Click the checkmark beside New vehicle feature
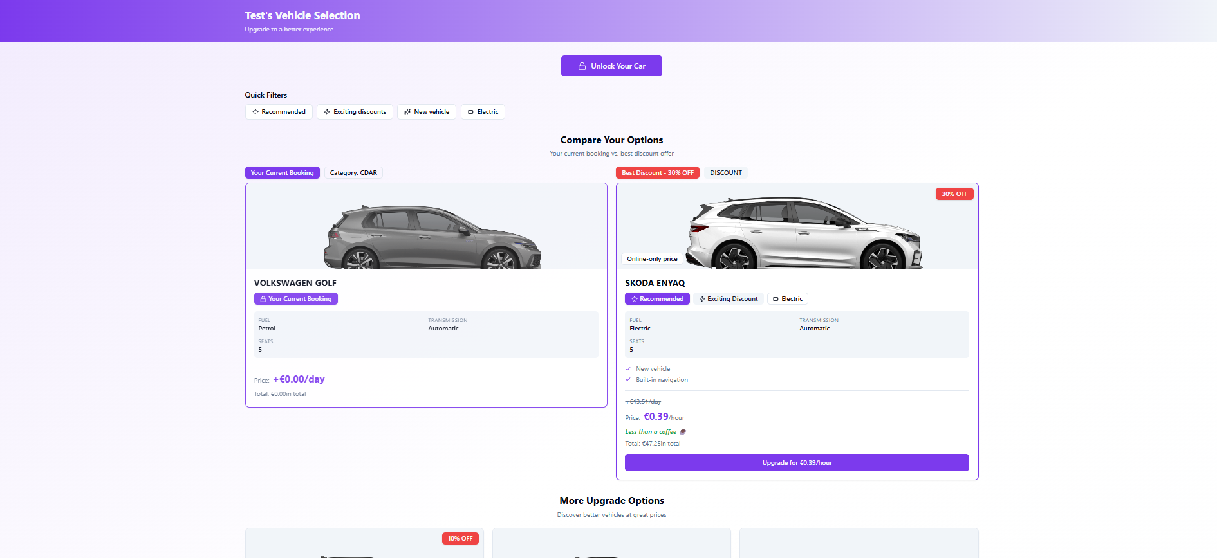The width and height of the screenshot is (1217, 558). (628, 369)
